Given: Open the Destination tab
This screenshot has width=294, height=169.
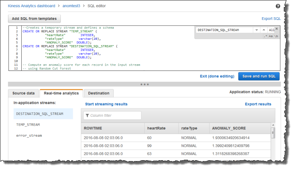Looking at the screenshot, I should click(99, 93).
